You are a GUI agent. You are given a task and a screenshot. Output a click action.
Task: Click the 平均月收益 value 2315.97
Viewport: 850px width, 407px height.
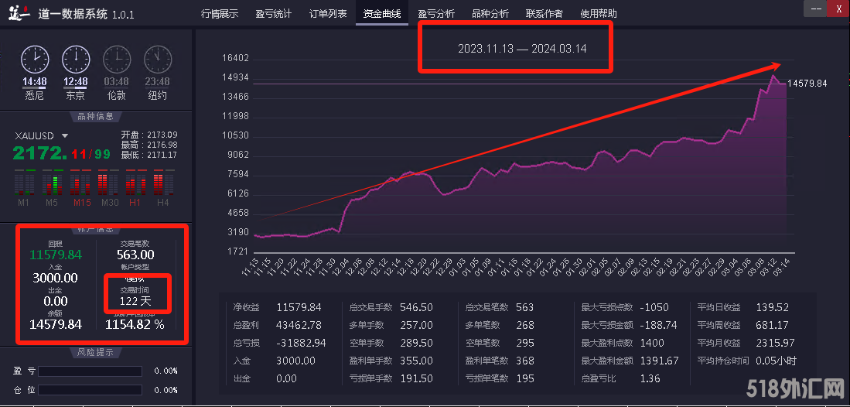pos(775,344)
